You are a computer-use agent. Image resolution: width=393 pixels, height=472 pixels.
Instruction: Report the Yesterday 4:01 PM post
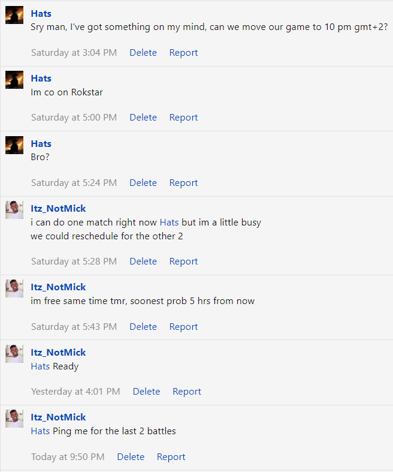click(x=187, y=392)
